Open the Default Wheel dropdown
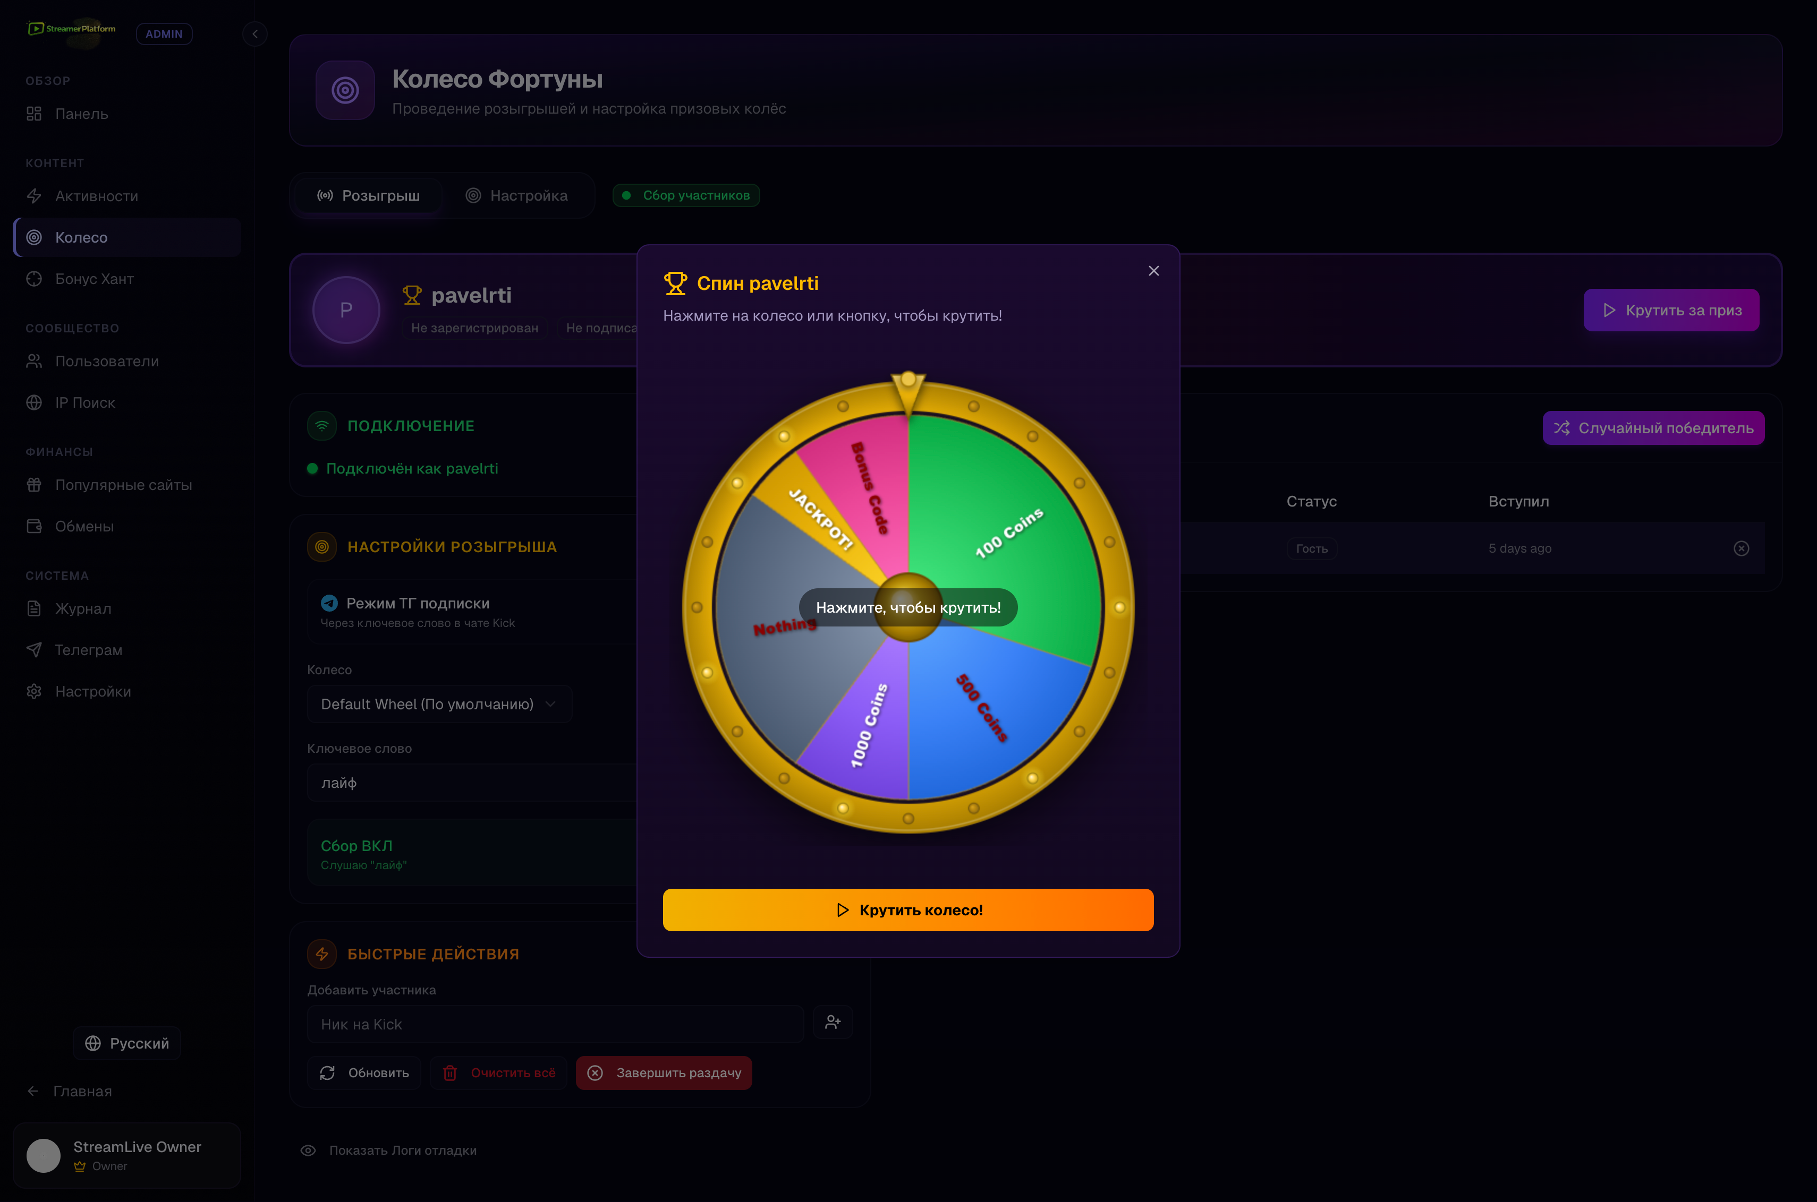This screenshot has width=1817, height=1202. point(439,703)
